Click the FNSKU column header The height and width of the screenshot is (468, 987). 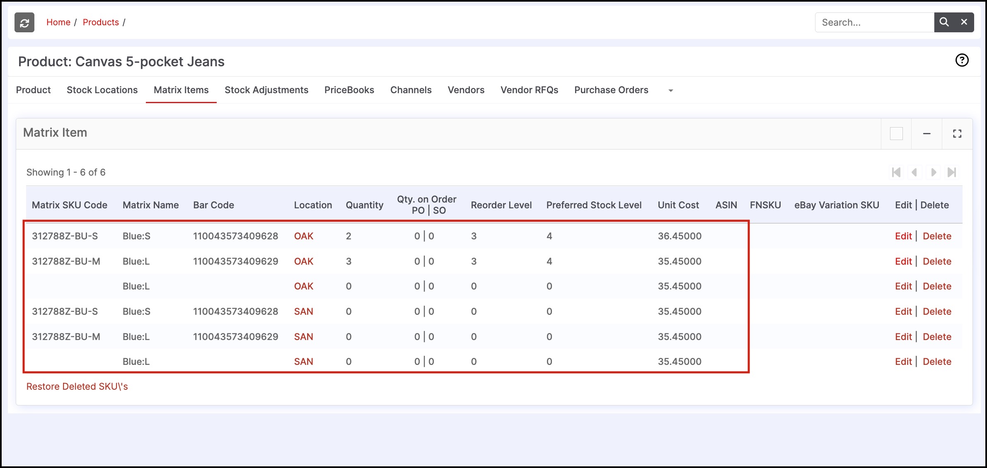tap(765, 205)
